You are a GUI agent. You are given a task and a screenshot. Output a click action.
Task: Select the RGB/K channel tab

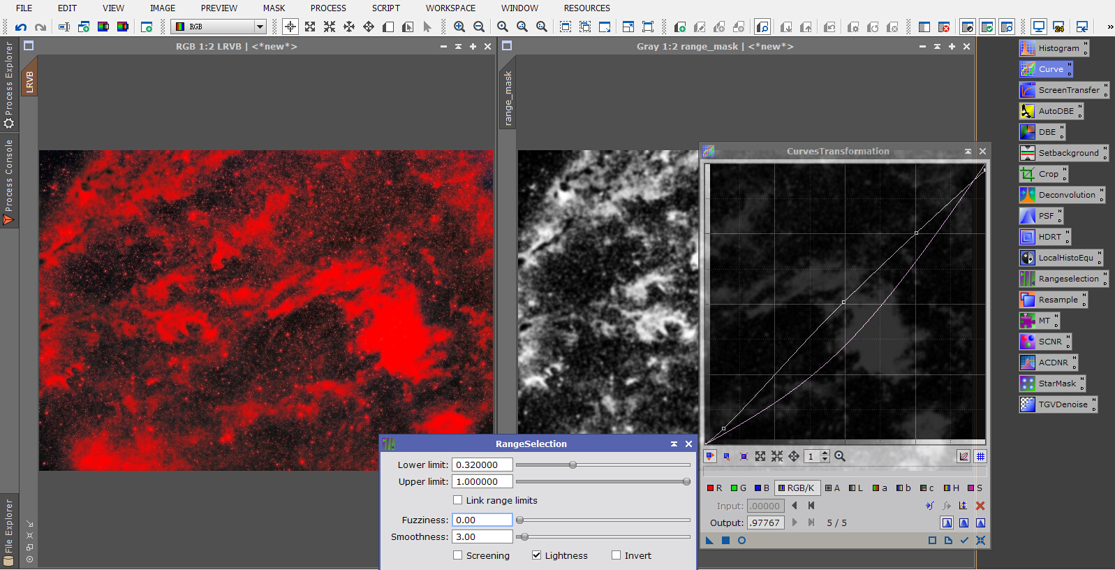coord(796,488)
